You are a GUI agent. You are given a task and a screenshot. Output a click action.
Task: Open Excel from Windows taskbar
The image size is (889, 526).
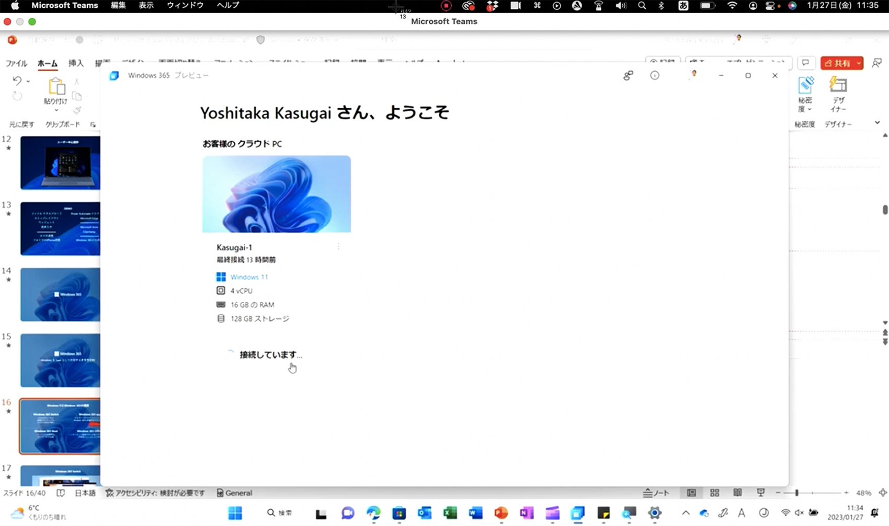[x=450, y=513]
